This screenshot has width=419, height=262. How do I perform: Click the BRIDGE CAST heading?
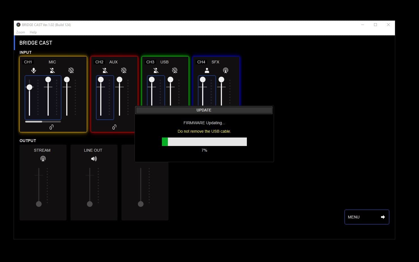pos(36,43)
